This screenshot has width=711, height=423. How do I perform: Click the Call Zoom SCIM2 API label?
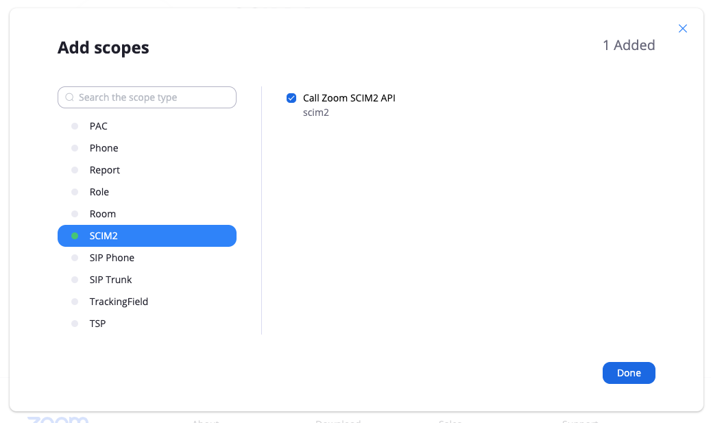349,98
